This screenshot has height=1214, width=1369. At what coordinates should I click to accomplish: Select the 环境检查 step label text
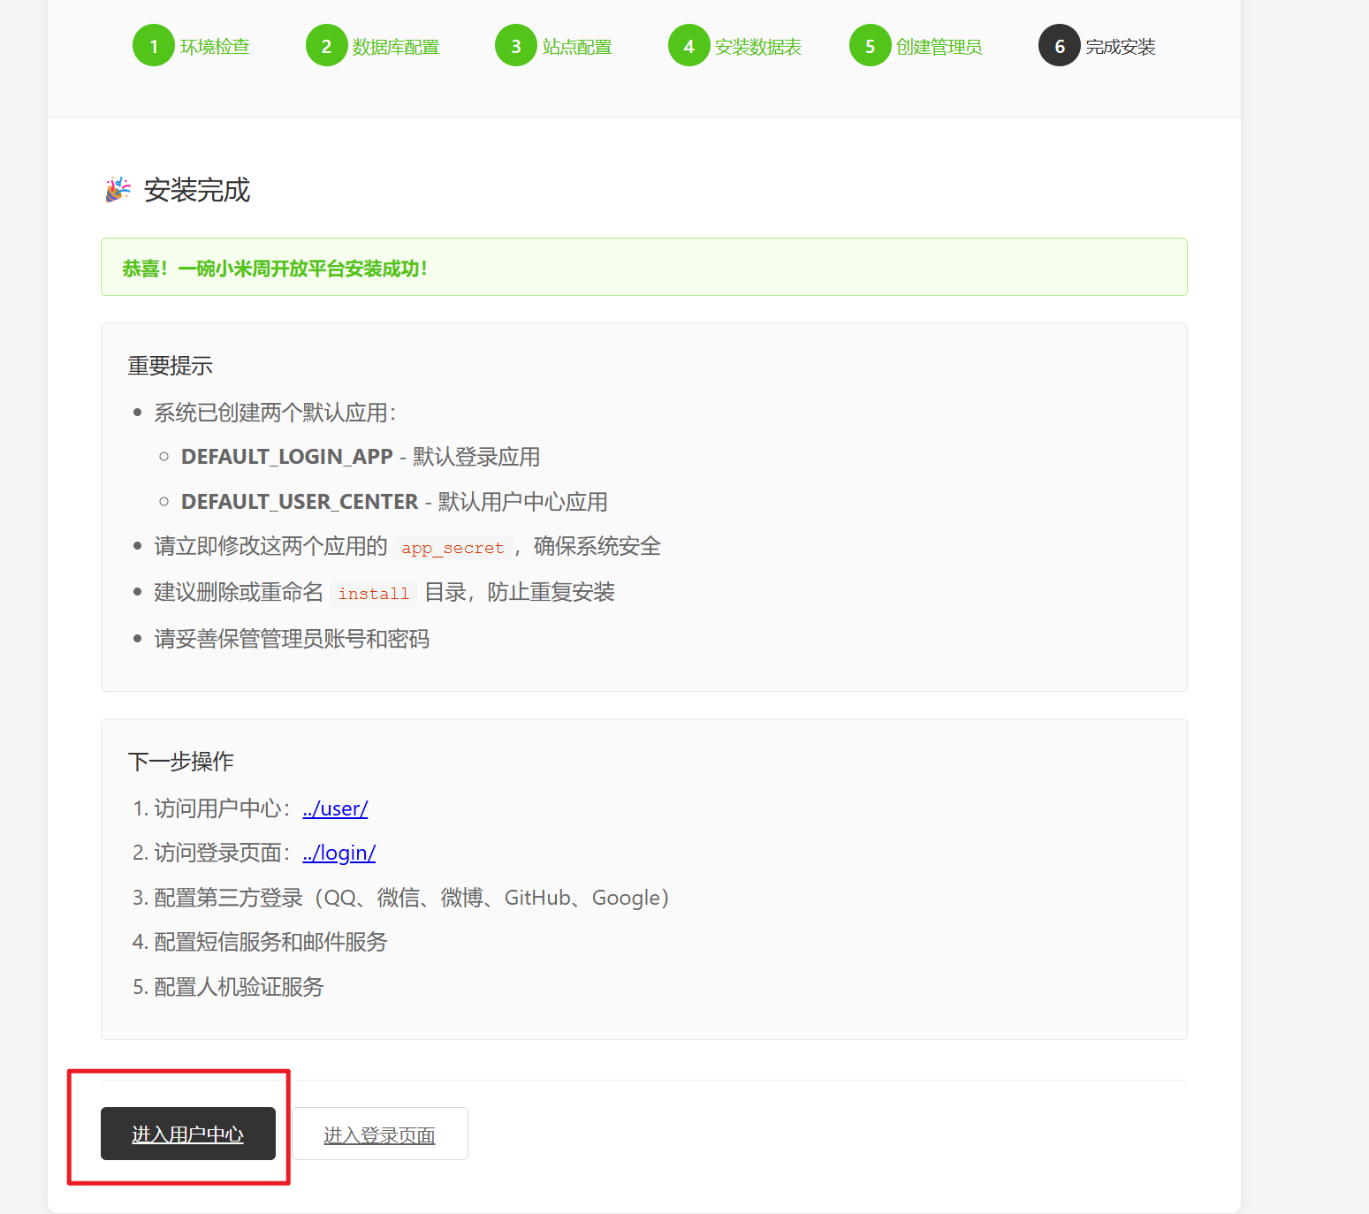click(x=215, y=46)
